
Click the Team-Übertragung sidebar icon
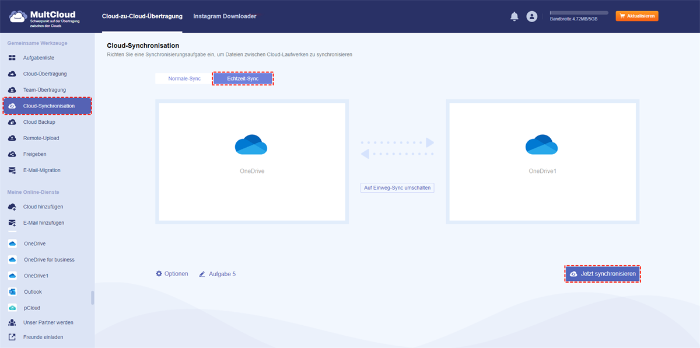point(12,90)
